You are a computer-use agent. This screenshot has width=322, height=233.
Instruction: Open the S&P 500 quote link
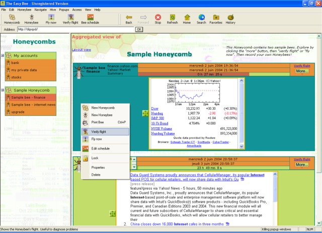[157, 118]
